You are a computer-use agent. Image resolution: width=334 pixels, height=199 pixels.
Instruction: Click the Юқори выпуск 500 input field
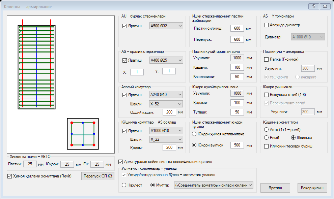click(x=237, y=145)
